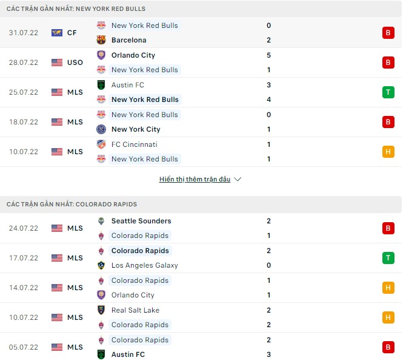This screenshot has height=363, width=406.
Task: Click the red B result badge on 31.07.22
Action: tap(388, 33)
